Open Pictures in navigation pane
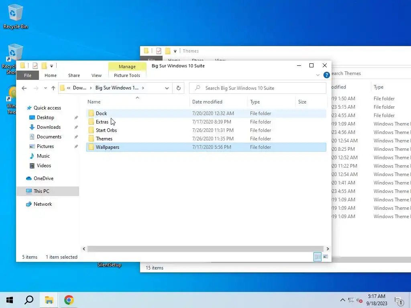The width and height of the screenshot is (411, 308). (45, 146)
